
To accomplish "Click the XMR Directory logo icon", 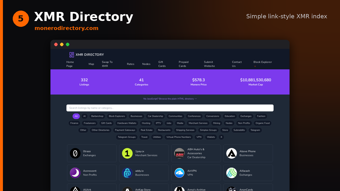I will [72, 55].
